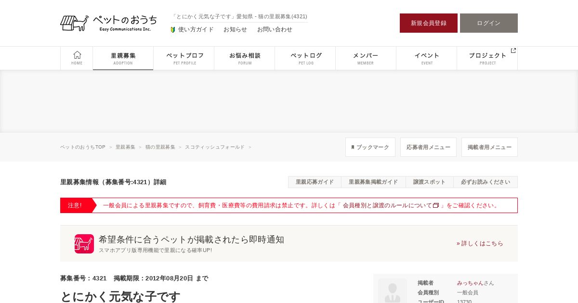Viewport: 578px width, 303px height.
Task: Open the 使い方ガイド link
Action: [x=196, y=29]
